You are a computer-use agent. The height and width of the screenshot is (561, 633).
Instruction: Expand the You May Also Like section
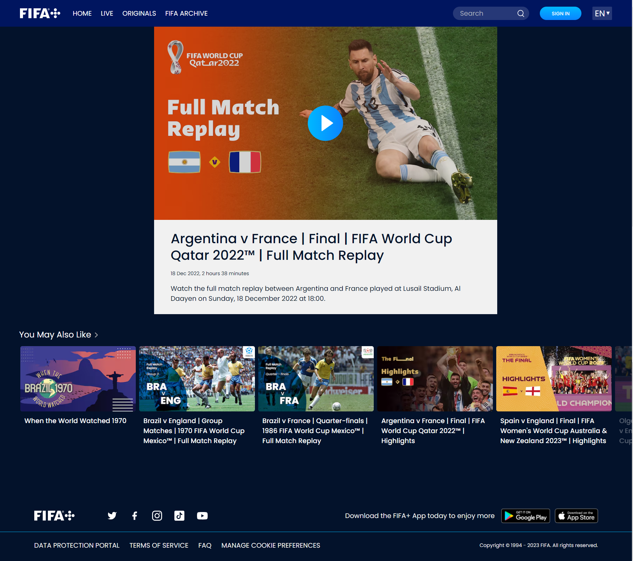coord(96,335)
